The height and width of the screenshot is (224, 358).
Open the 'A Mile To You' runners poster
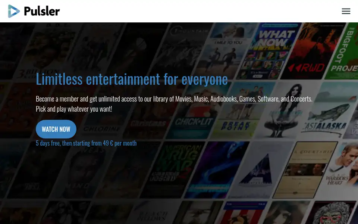coord(225,51)
